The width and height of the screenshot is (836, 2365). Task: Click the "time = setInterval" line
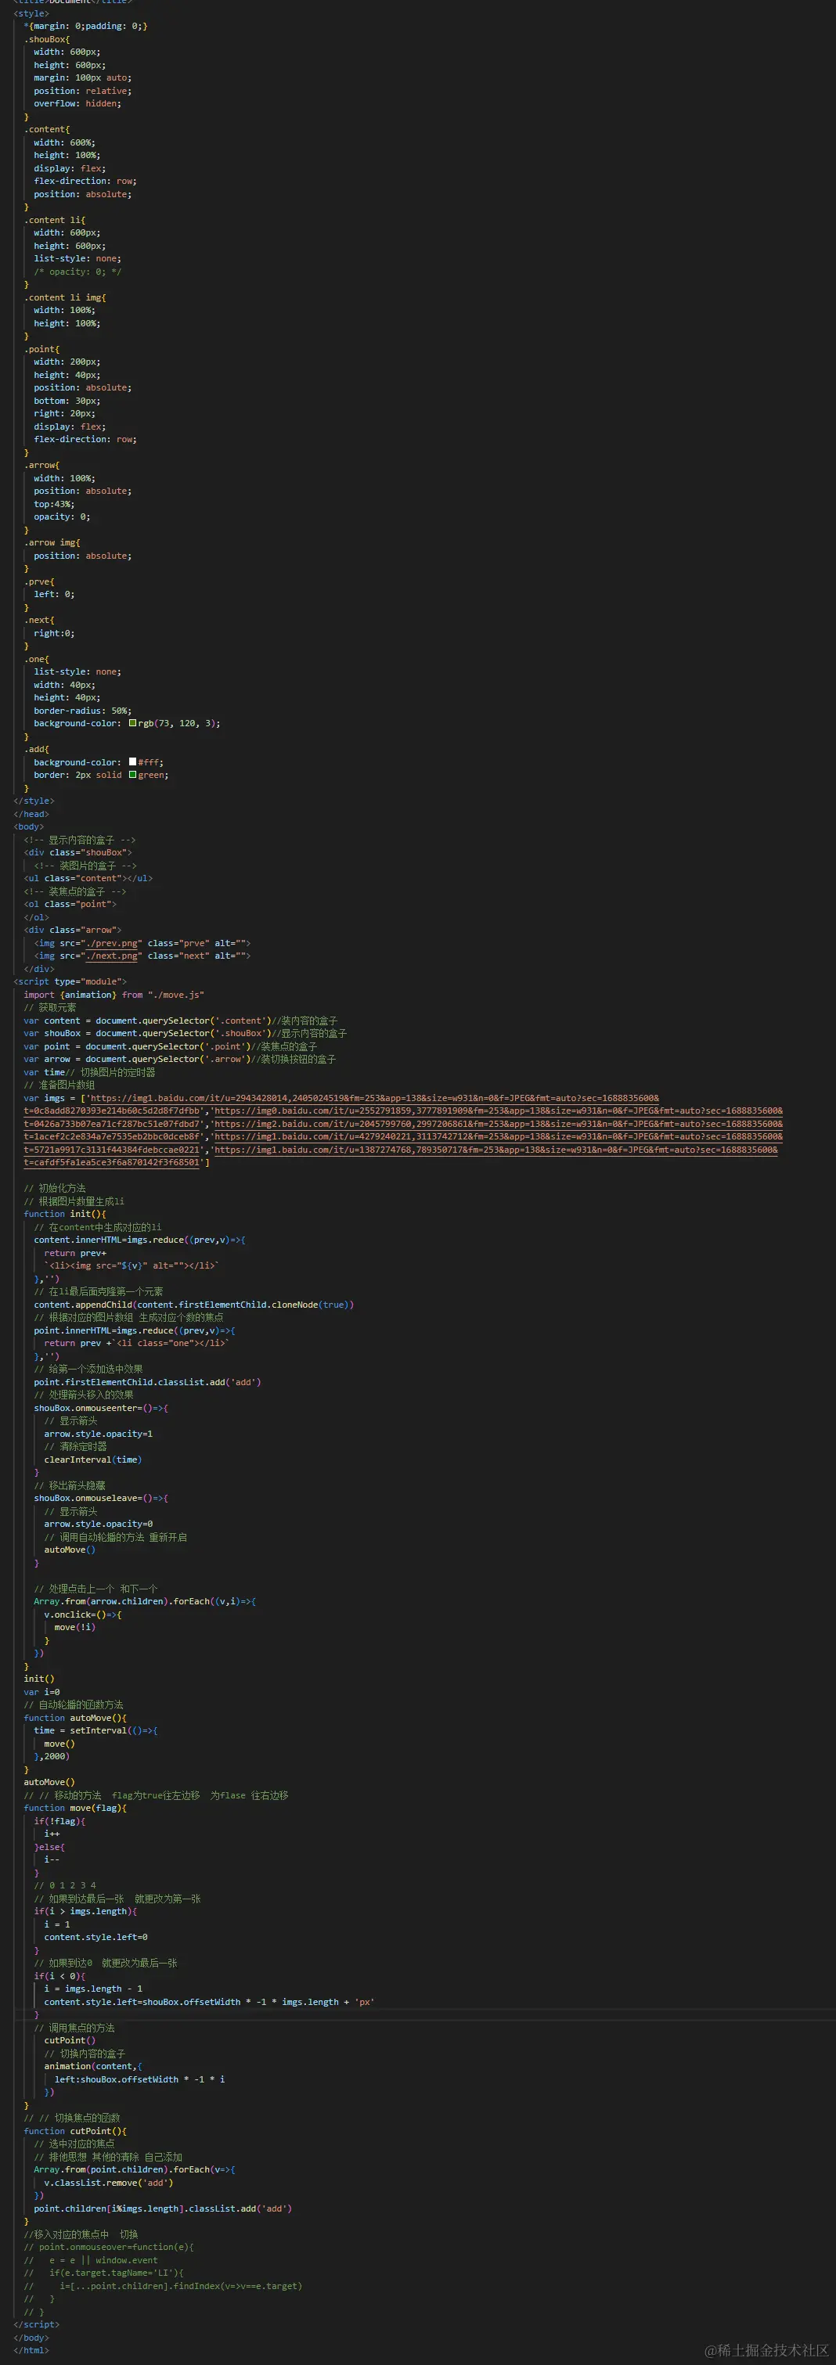click(95, 1730)
